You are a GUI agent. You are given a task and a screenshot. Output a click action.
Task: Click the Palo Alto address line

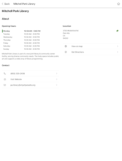pos(66,33)
